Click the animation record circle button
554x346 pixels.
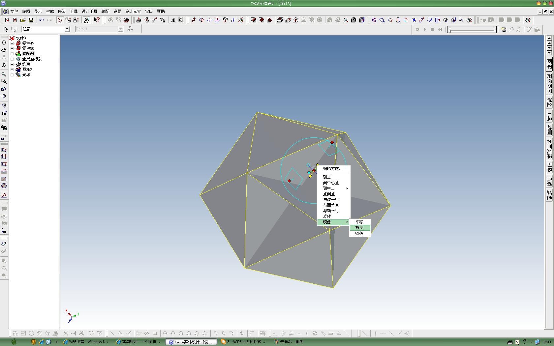pos(417,29)
